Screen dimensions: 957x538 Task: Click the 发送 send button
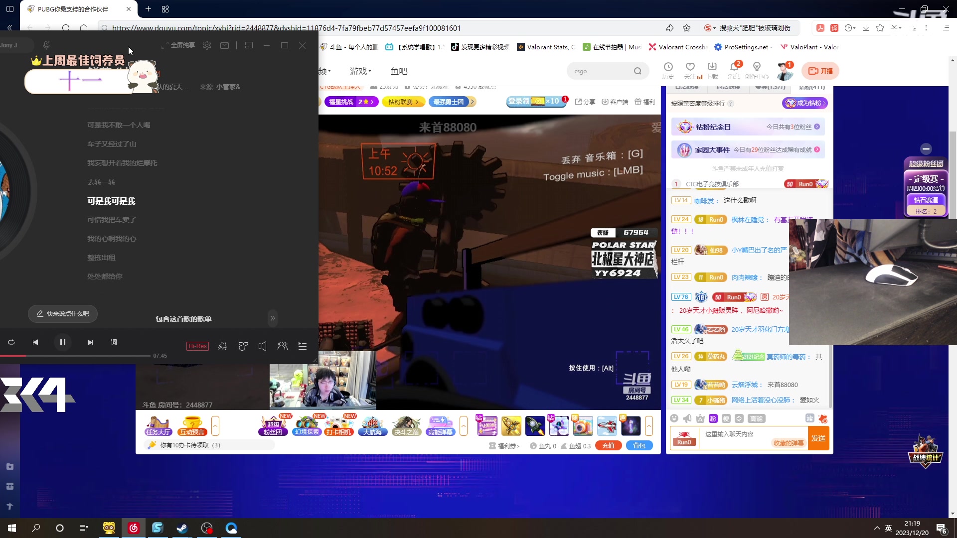818,438
